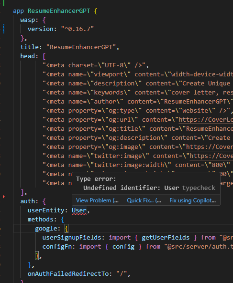Click the meta name author line
Image resolution: width=233 pixels, height=283 pixels.
(x=138, y=102)
